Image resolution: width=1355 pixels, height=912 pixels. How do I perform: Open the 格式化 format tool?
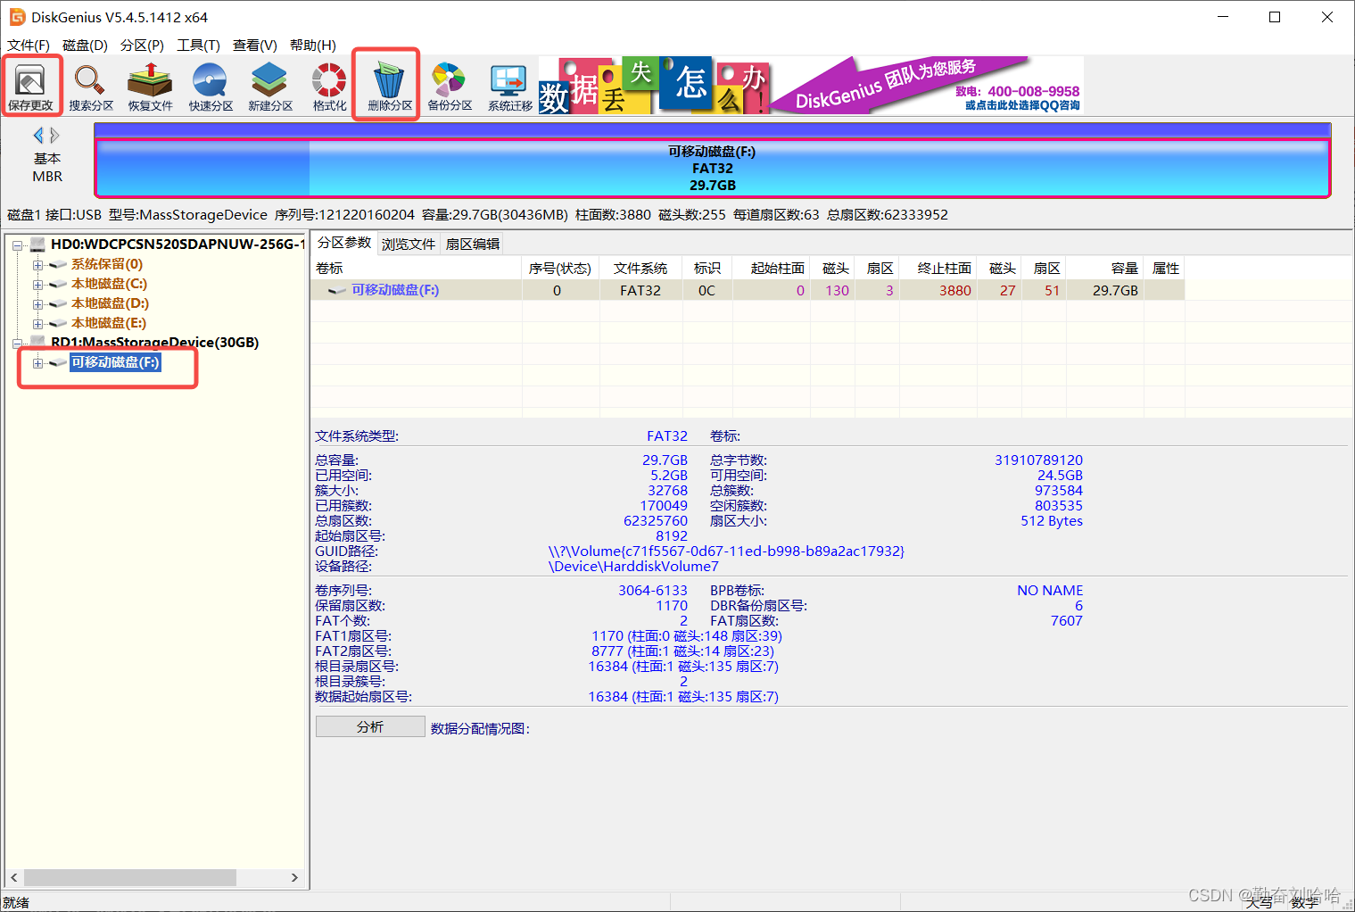tap(327, 85)
